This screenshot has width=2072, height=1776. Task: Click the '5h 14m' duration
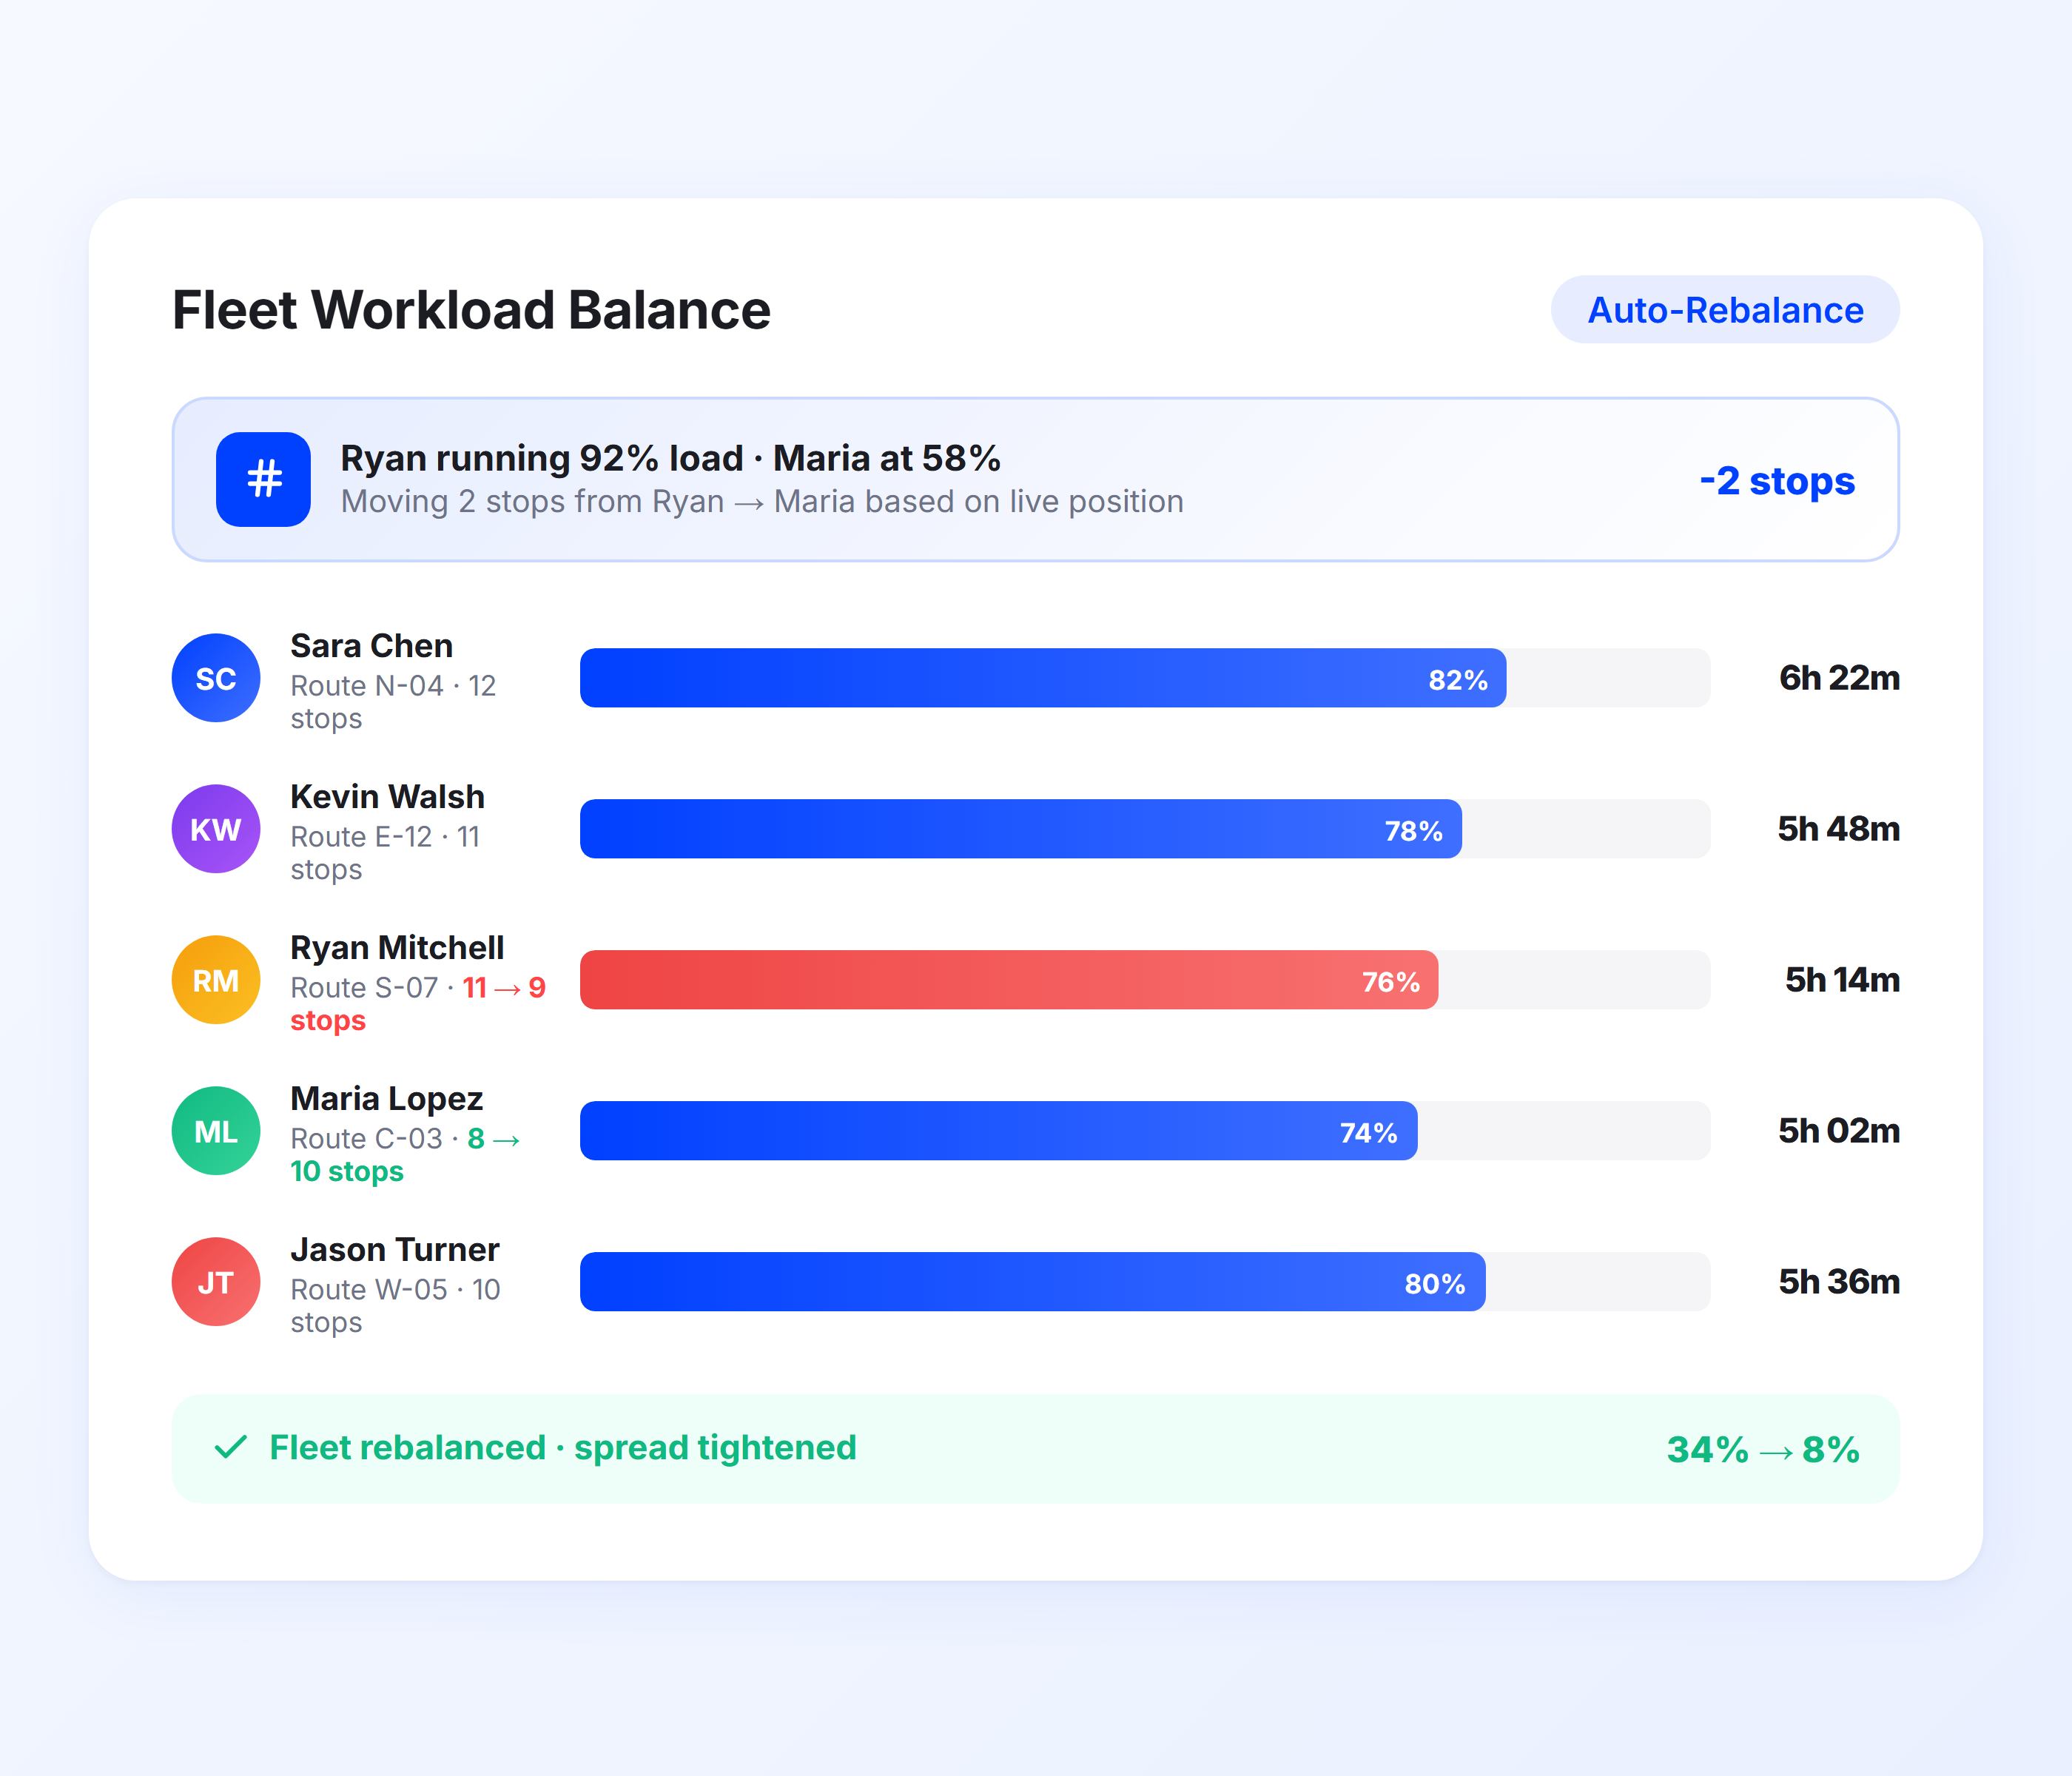coord(1842,980)
